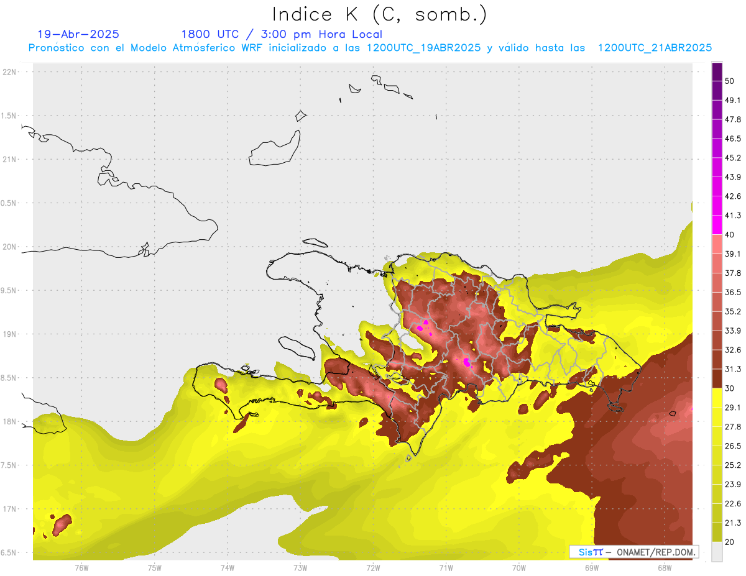The width and height of the screenshot is (746, 576).
Task: Click the legend value 29.1
Action: pyautogui.click(x=733, y=408)
